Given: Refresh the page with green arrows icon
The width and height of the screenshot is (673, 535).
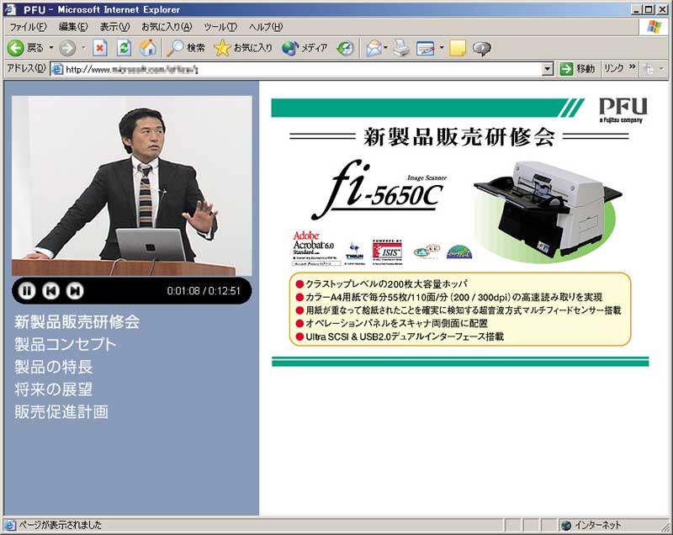Looking at the screenshot, I should (124, 48).
